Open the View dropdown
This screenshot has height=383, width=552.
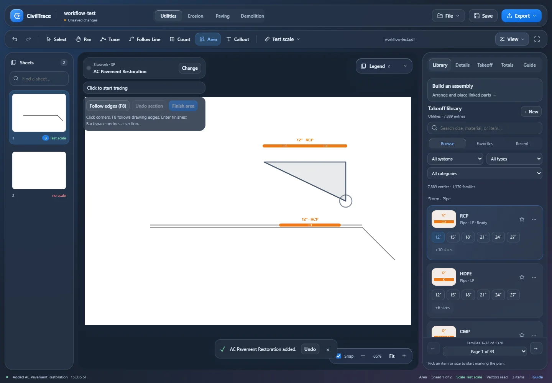tap(512, 39)
